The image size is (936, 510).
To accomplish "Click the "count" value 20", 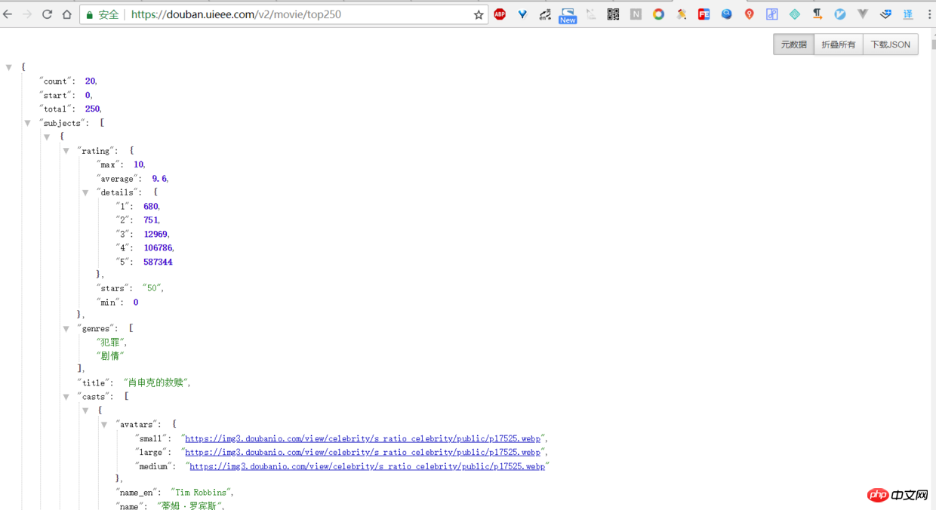I will pos(90,81).
